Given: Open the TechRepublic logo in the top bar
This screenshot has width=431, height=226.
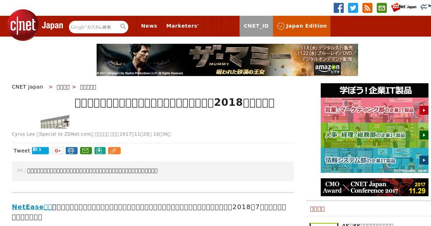Looking at the screenshot, I should click(x=426, y=7).
